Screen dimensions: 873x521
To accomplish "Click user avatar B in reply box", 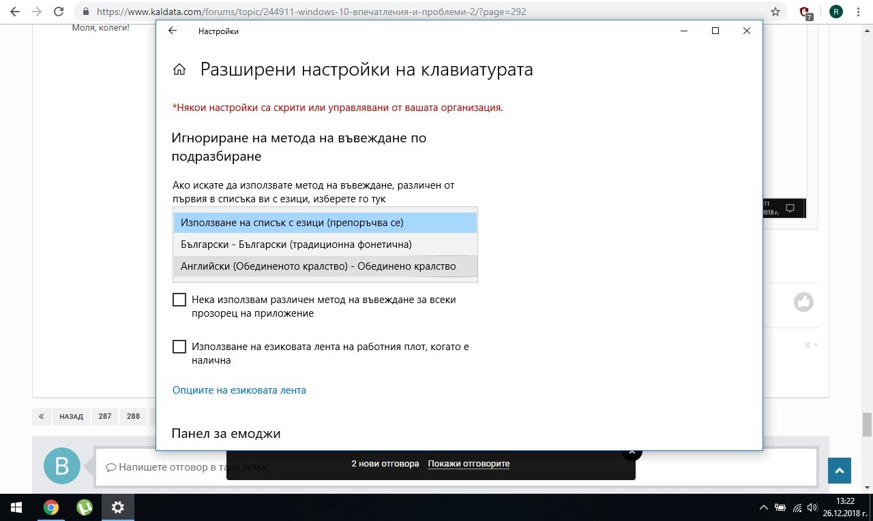I will click(62, 467).
